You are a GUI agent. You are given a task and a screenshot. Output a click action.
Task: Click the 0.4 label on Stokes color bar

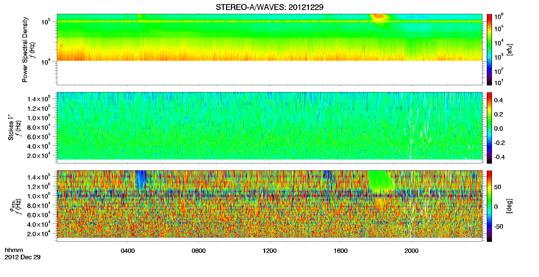tap(498, 100)
